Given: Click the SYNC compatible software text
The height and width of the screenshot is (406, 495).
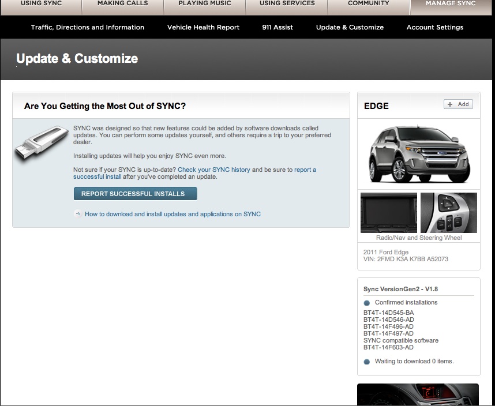Looking at the screenshot, I should click(401, 340).
